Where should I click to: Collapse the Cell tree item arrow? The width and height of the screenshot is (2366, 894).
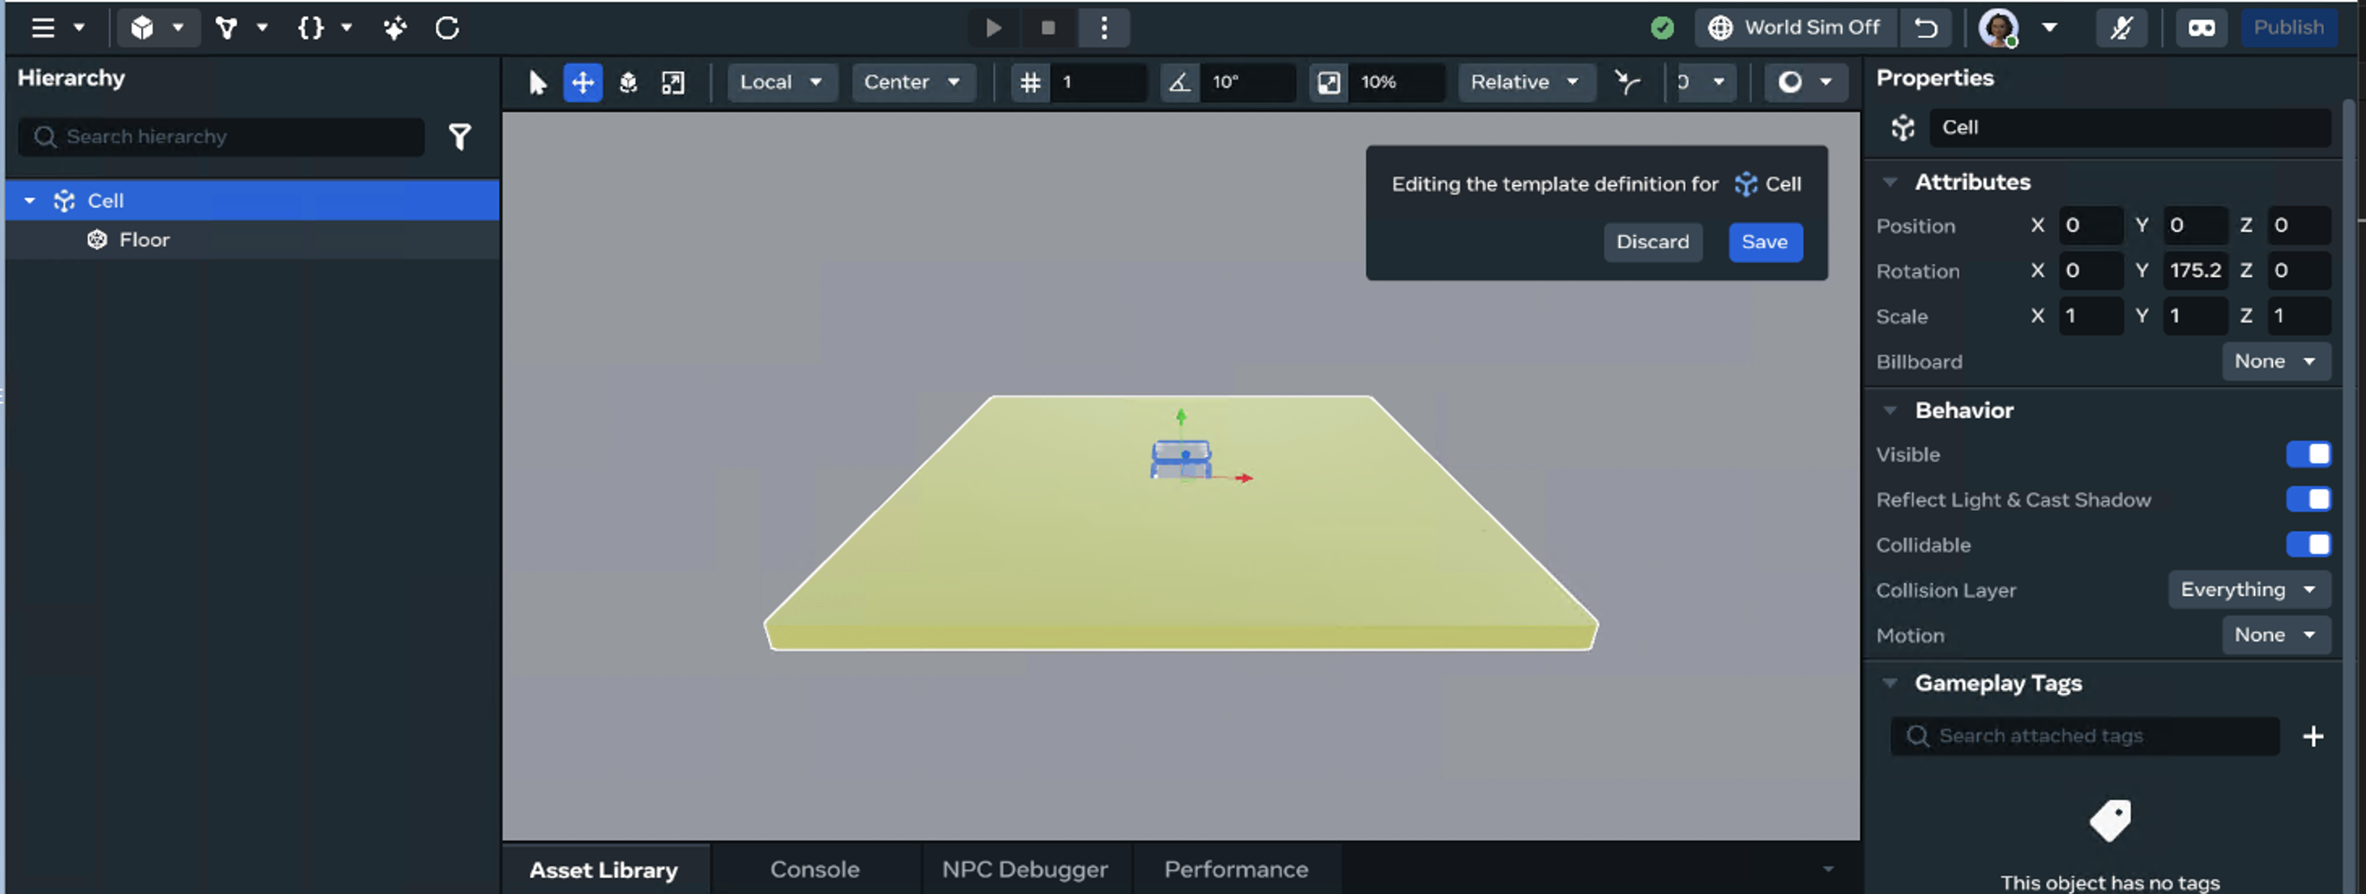pos(29,200)
